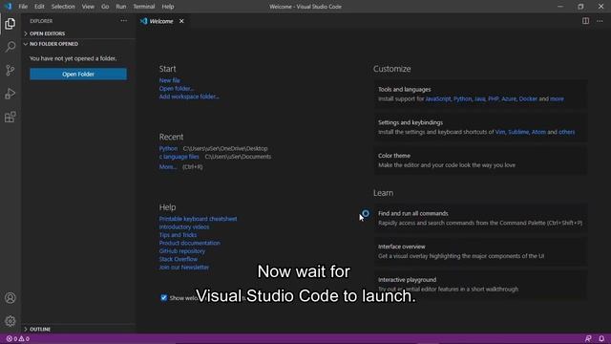This screenshot has width=611, height=344.
Task: Open the View menu
Action: [x=88, y=7]
